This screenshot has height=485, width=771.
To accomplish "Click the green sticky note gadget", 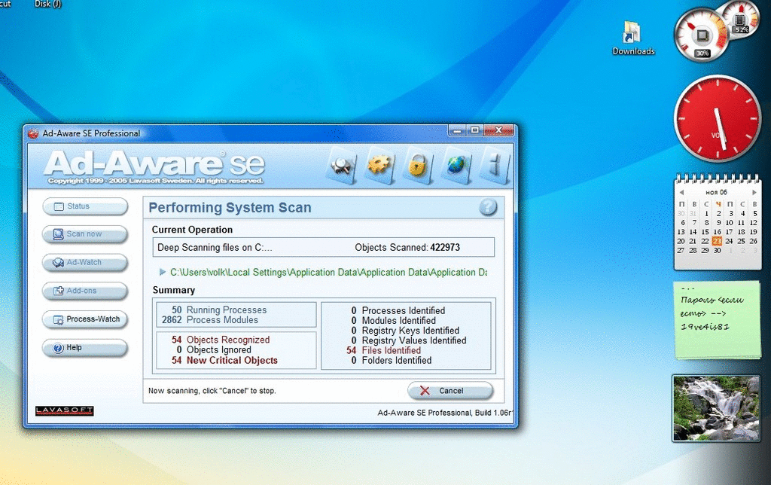I will [718, 319].
